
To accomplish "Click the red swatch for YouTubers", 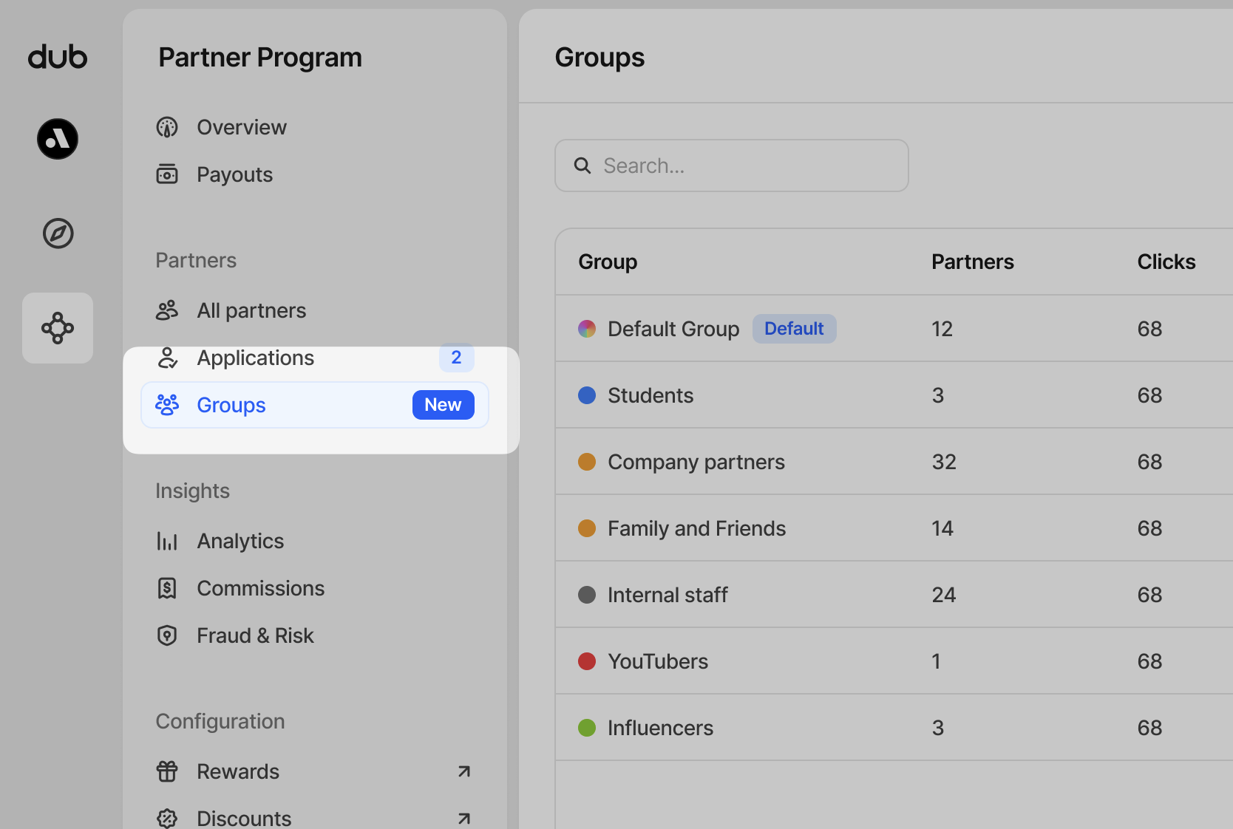I will 587,661.
